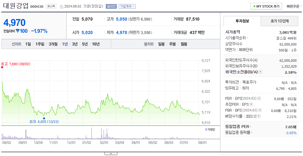Click the blue 최저 point marker on chart
303x156 pixels.
44,119
